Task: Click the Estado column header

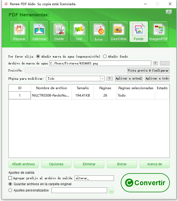Action: [162, 88]
